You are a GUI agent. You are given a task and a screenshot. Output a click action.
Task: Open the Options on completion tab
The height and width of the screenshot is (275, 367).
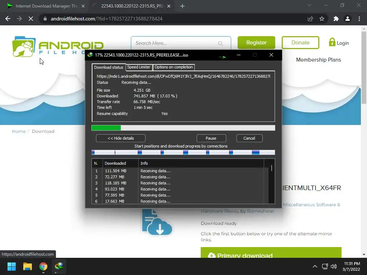click(x=173, y=67)
